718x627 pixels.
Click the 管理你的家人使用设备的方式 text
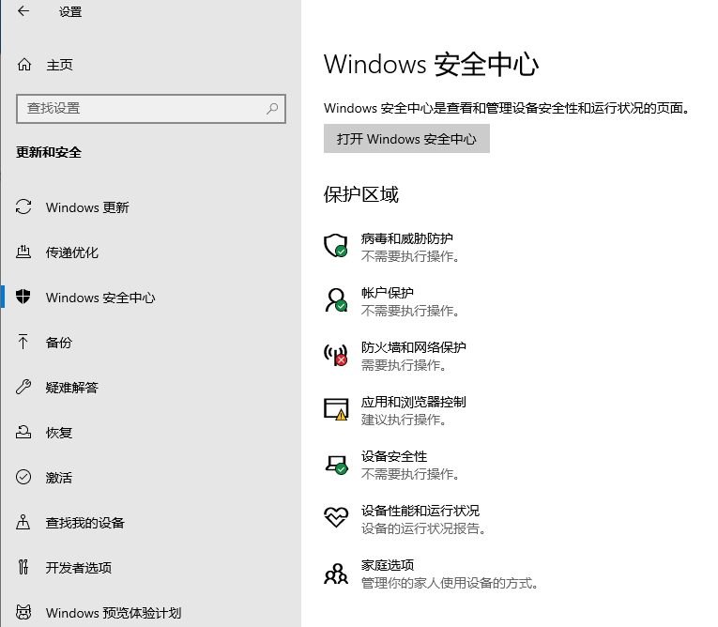tap(450, 583)
